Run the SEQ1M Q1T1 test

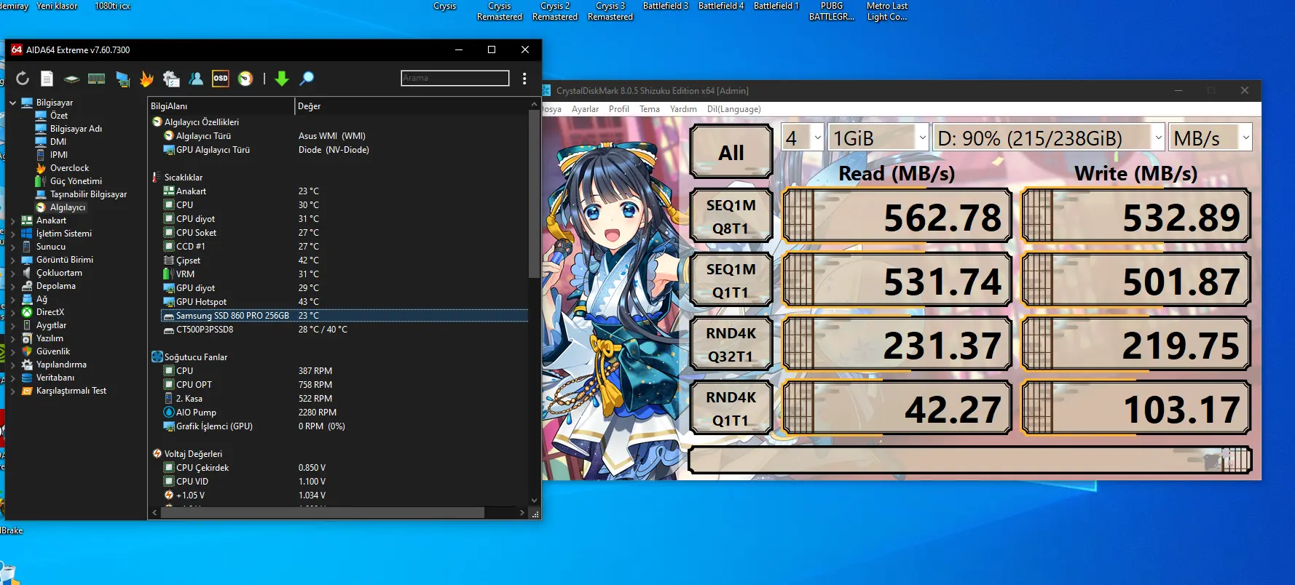[x=731, y=281]
